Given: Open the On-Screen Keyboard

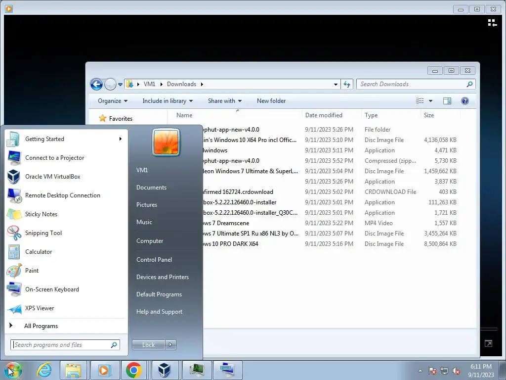Looking at the screenshot, I should (x=66, y=289).
